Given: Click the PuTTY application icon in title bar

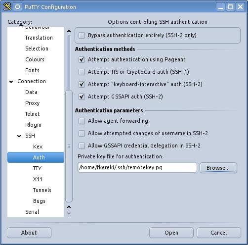Looking at the screenshot, I should [7, 7].
